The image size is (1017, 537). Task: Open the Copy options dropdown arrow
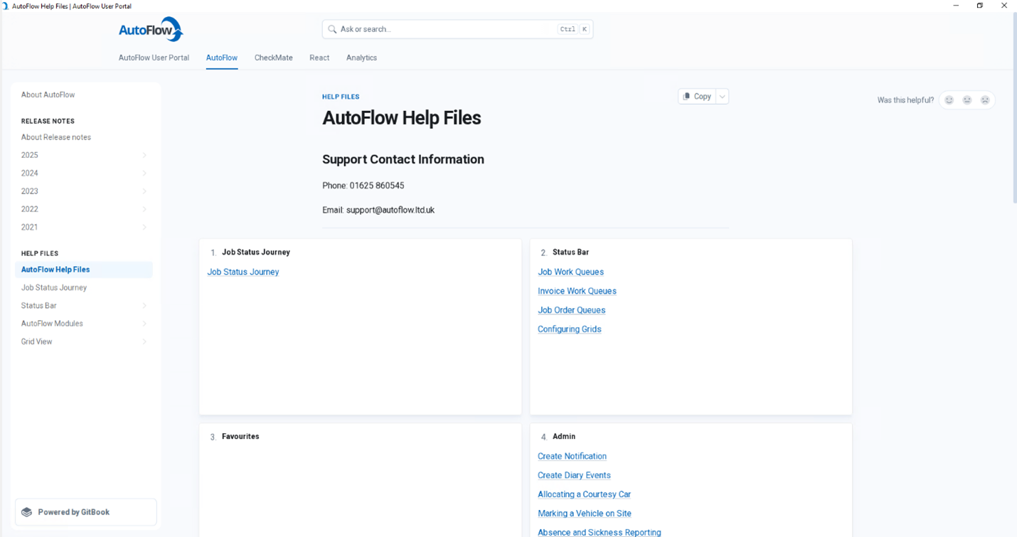722,97
